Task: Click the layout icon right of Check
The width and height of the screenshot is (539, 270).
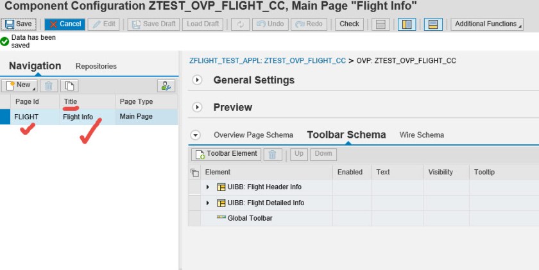Action: pos(381,24)
